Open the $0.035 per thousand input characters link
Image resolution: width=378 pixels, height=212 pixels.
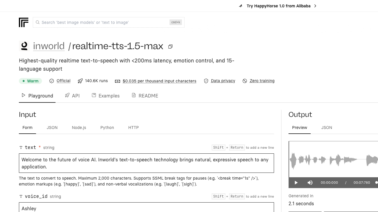point(159,81)
